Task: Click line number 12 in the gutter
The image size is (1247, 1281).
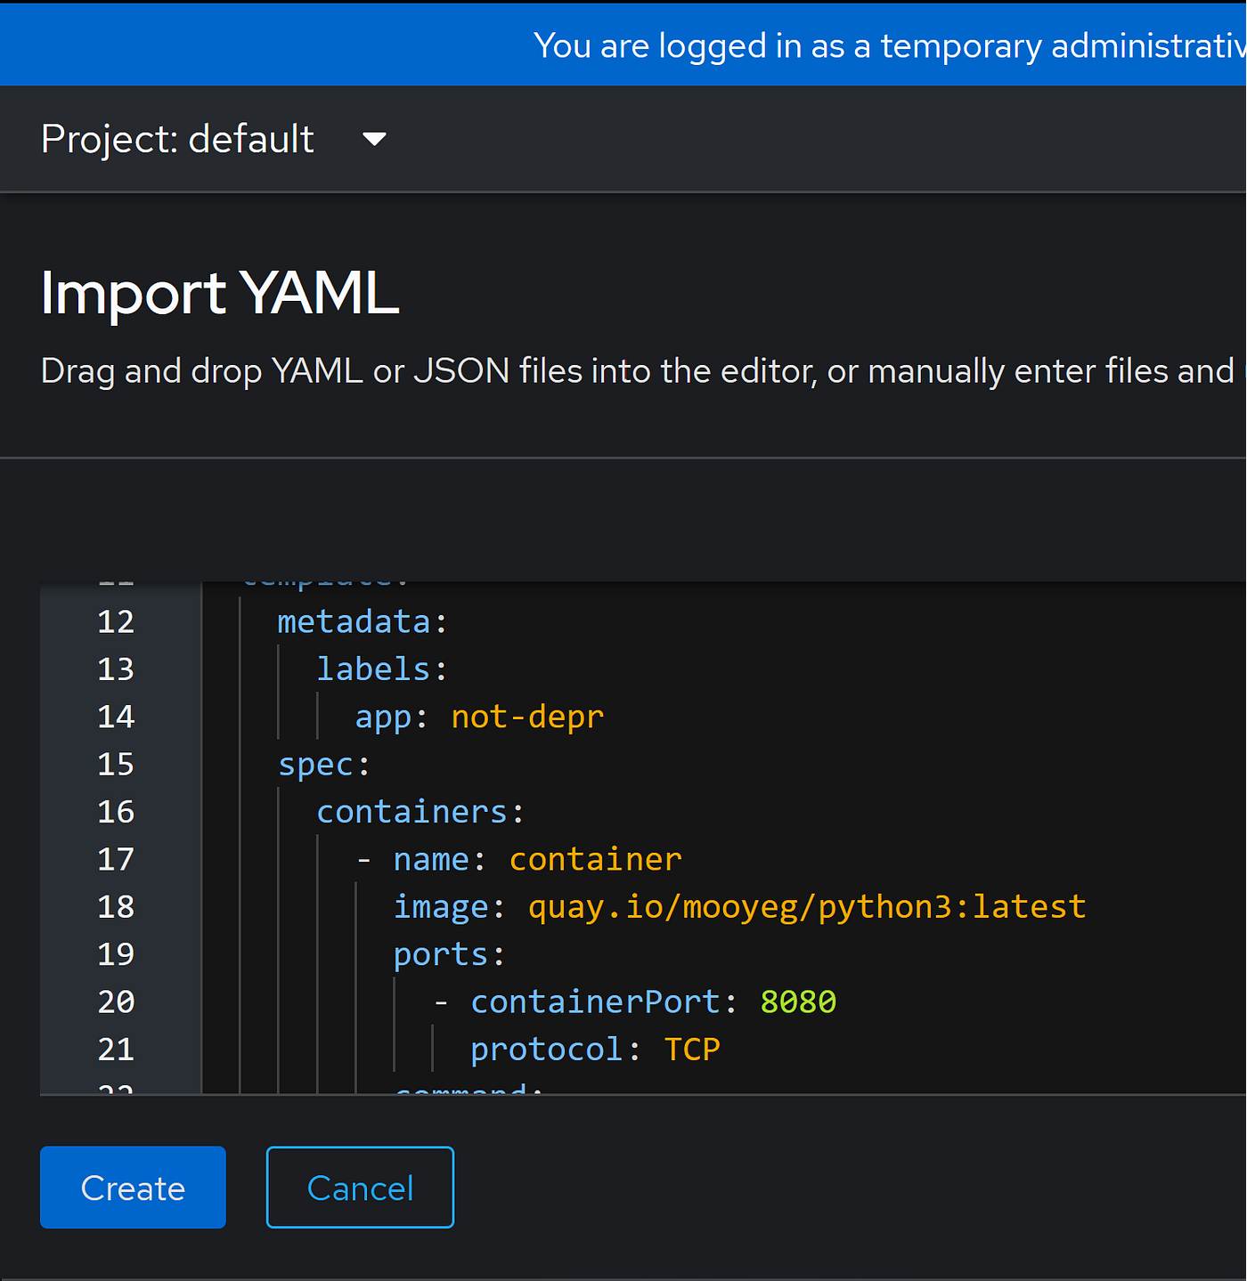Action: pyautogui.click(x=116, y=621)
